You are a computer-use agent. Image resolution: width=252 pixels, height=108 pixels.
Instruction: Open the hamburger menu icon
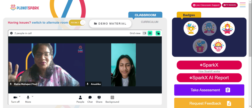pos(242,5)
